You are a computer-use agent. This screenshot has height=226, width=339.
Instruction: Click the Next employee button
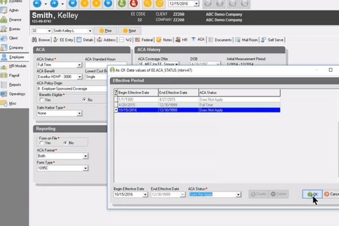click(129, 31)
